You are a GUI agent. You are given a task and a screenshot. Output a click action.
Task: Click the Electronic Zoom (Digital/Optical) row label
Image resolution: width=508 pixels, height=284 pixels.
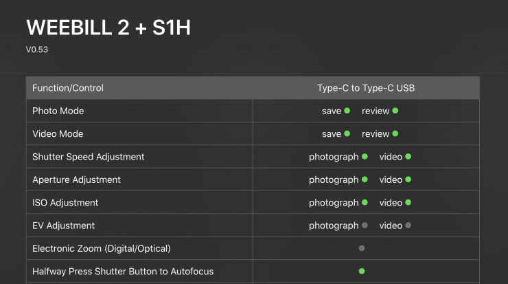tap(102, 248)
